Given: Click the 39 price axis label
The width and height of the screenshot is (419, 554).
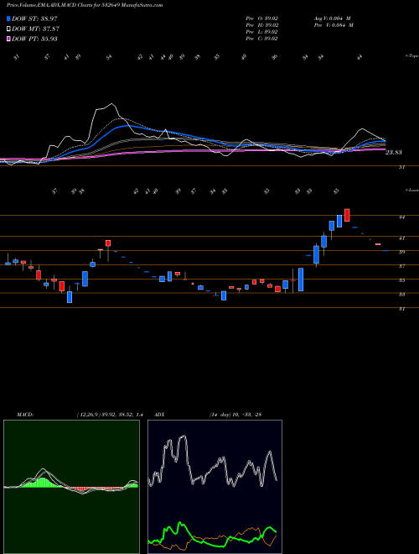Looking at the screenshot, I should click(401, 253).
